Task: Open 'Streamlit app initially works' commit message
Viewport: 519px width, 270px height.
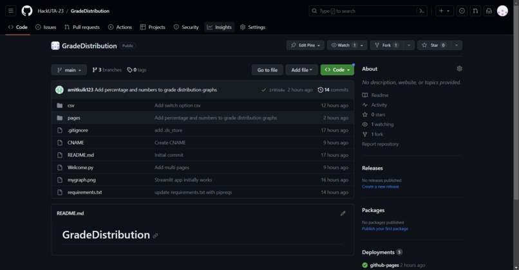Action: [x=183, y=180]
